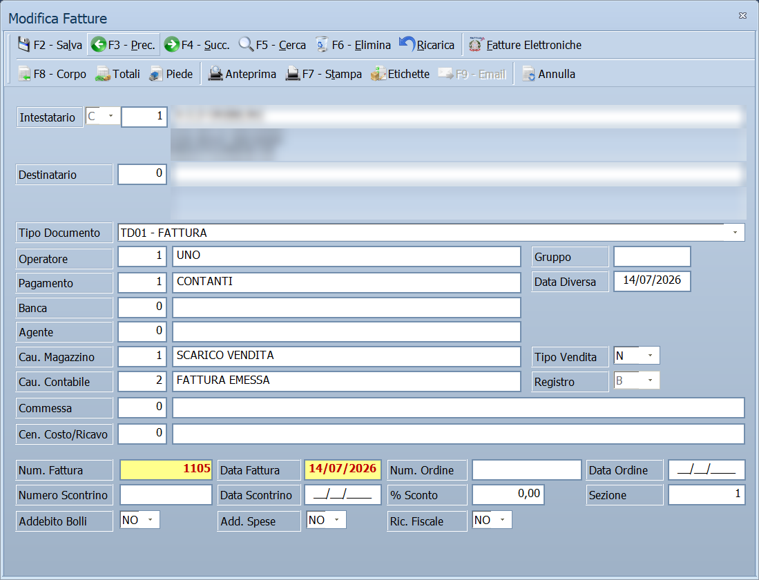
Task: Click the Gruppo input field
Action: pyautogui.click(x=652, y=257)
